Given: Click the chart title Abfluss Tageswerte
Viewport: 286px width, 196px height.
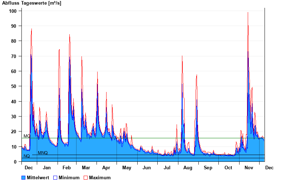Looking at the screenshot, I should (32, 3).
